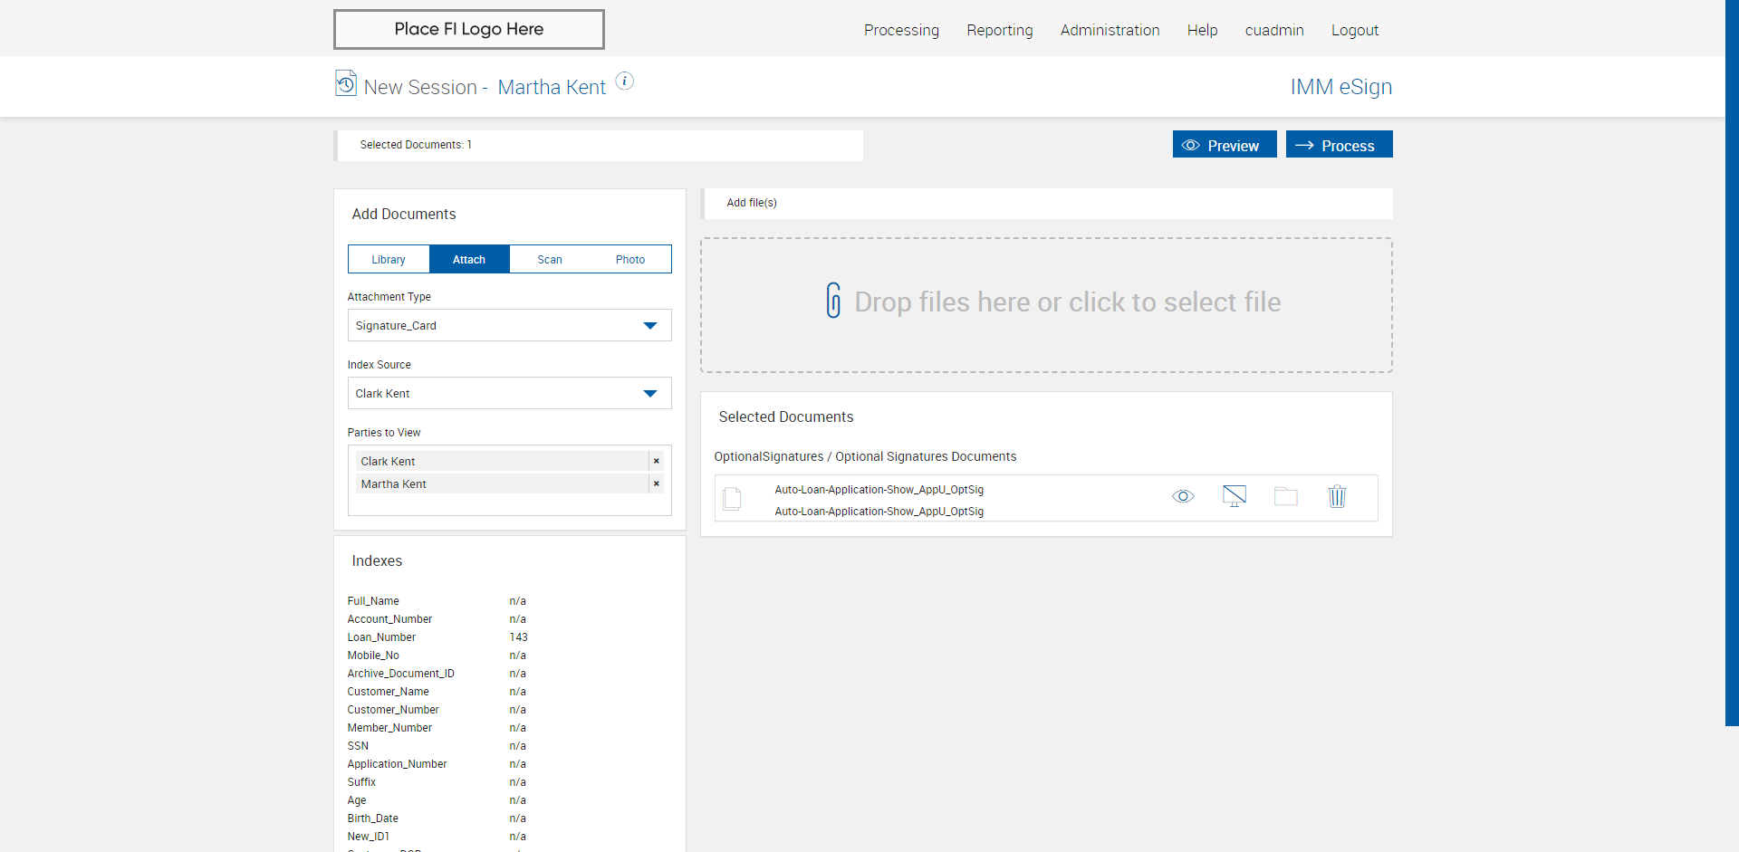
Task: Click the paperclip icon in the drop area
Action: (833, 301)
